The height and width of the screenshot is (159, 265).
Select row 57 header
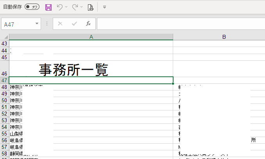click(4, 147)
